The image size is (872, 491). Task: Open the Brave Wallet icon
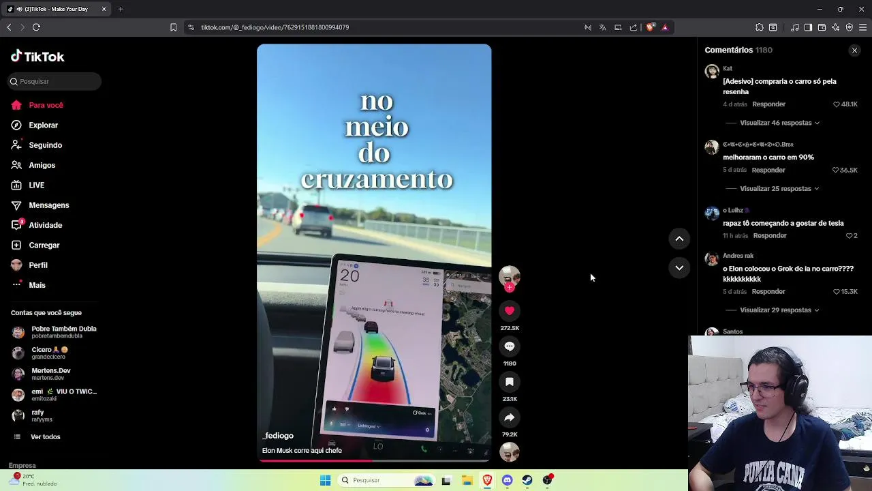tap(822, 27)
